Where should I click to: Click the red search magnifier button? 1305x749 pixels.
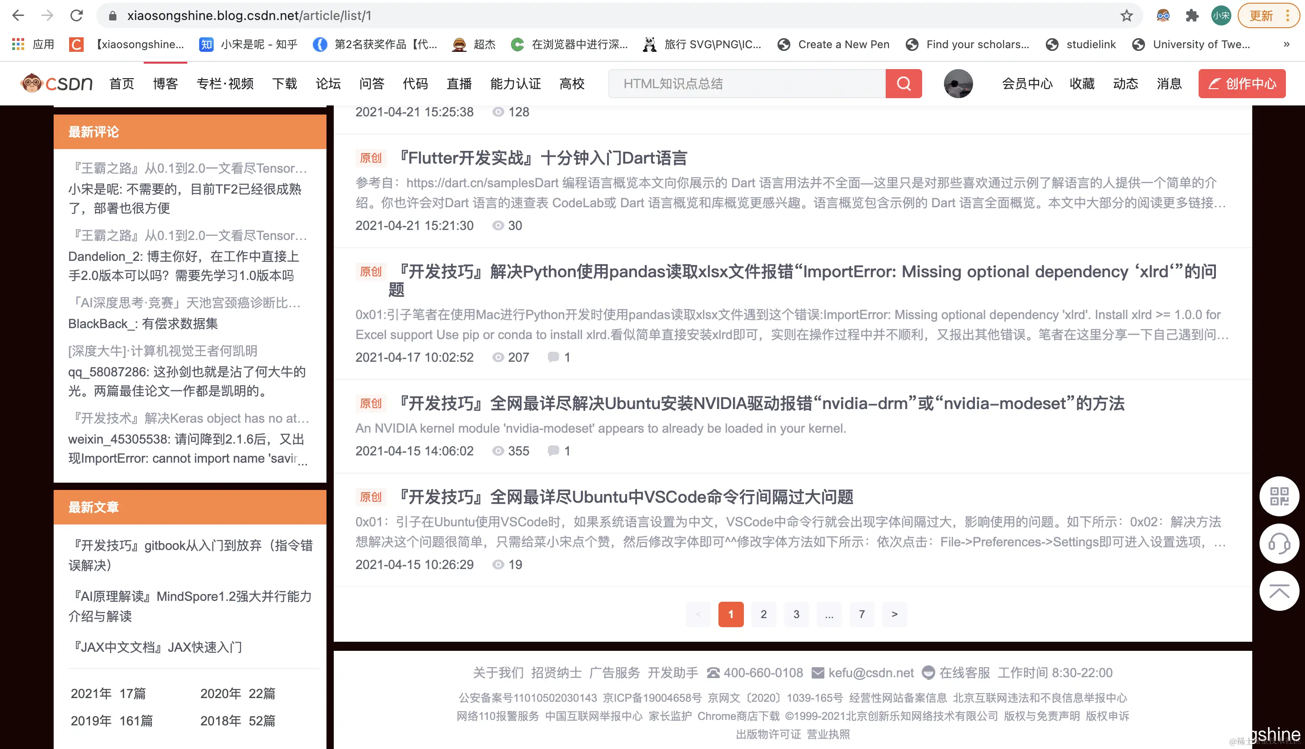point(903,83)
